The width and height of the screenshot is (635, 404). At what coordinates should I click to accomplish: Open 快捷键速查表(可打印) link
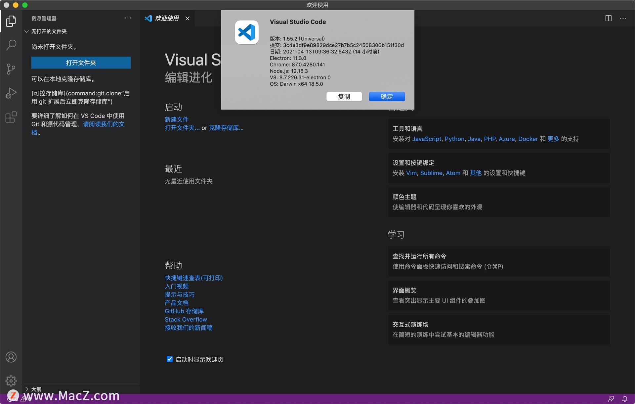(x=194, y=278)
